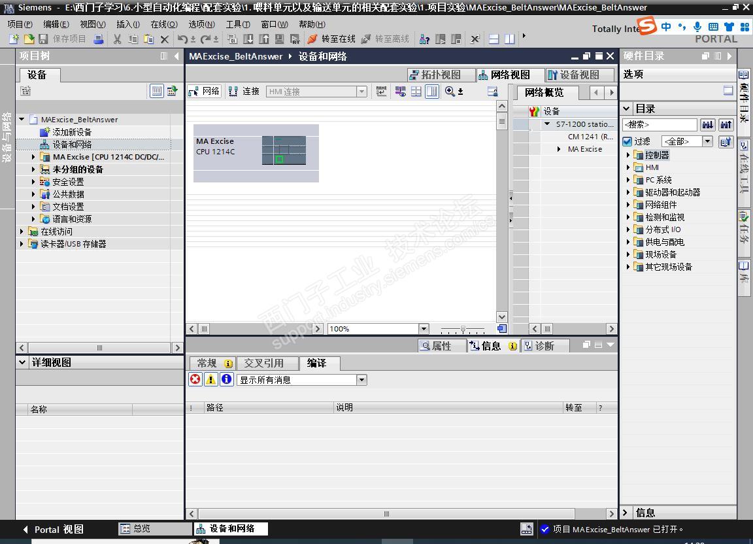This screenshot has height=544, width=753.
Task: Click the Print icon in main toolbar
Action: click(99, 39)
